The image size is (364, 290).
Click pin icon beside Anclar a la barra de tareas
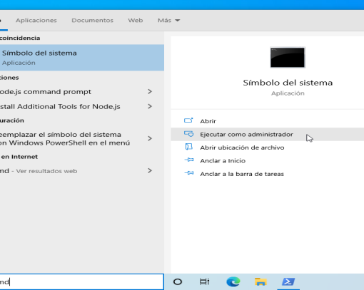(x=189, y=173)
